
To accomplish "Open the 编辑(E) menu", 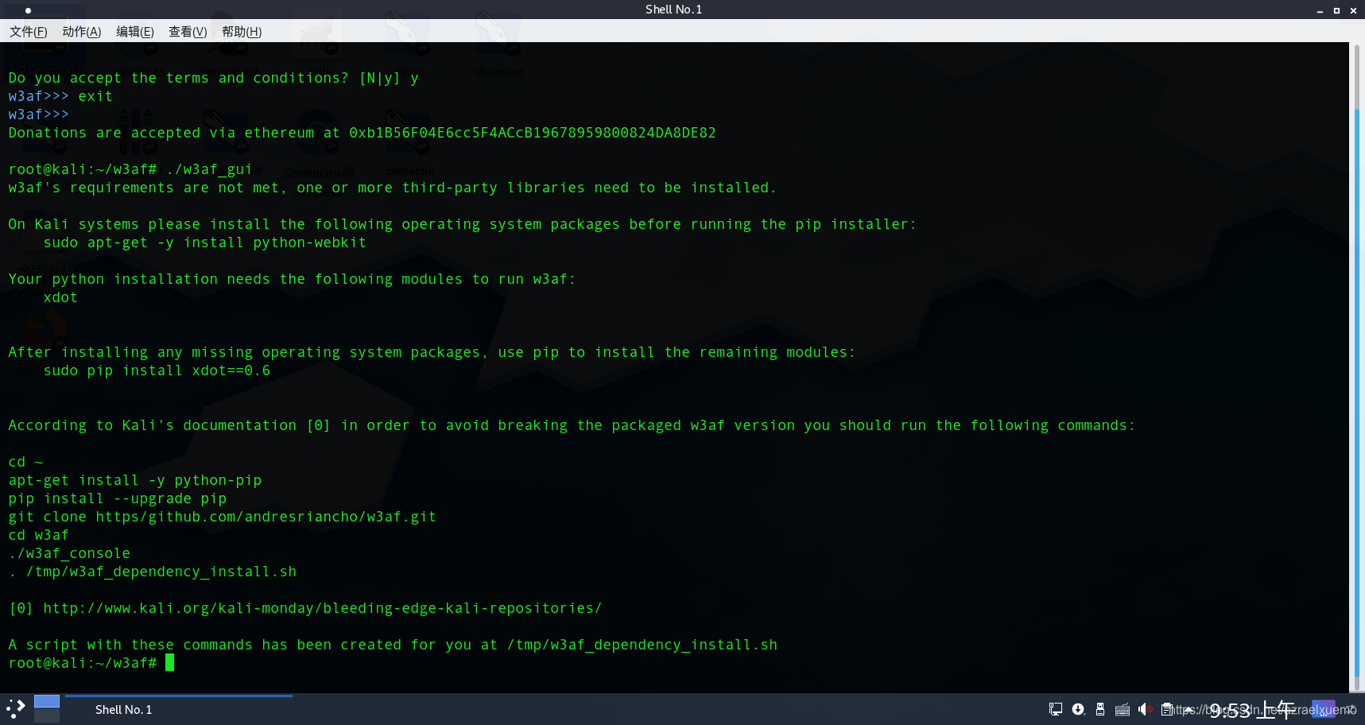I will point(135,32).
